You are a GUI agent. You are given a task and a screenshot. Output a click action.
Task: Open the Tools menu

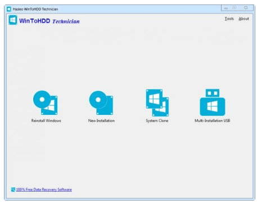point(229,18)
